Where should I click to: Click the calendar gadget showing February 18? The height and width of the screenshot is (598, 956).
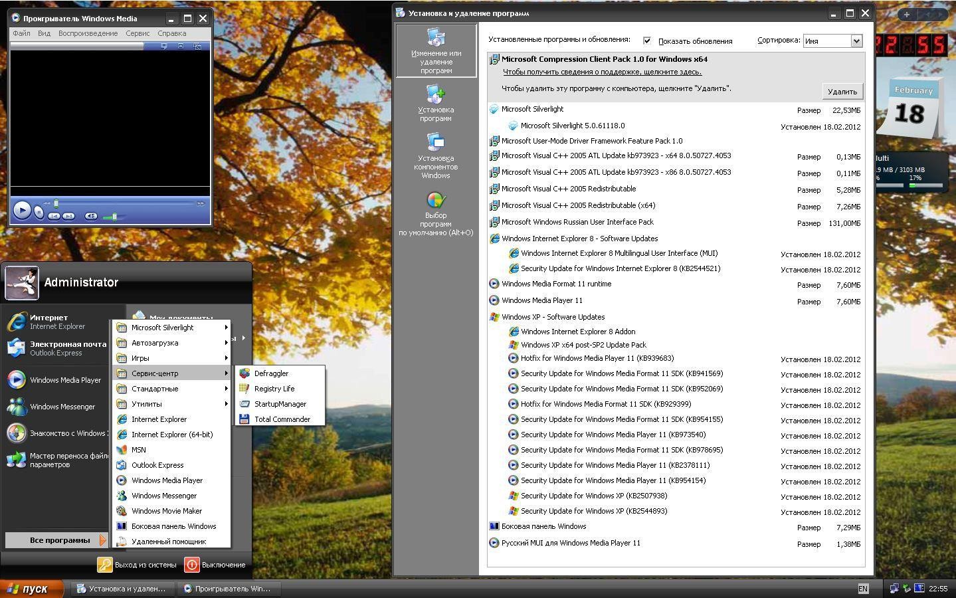(910, 108)
